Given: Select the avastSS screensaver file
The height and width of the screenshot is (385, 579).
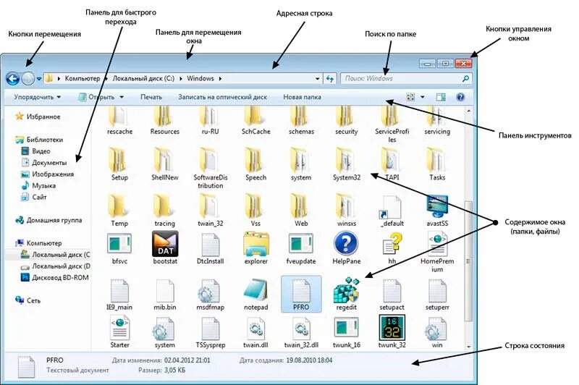Looking at the screenshot, I should pos(437,210).
